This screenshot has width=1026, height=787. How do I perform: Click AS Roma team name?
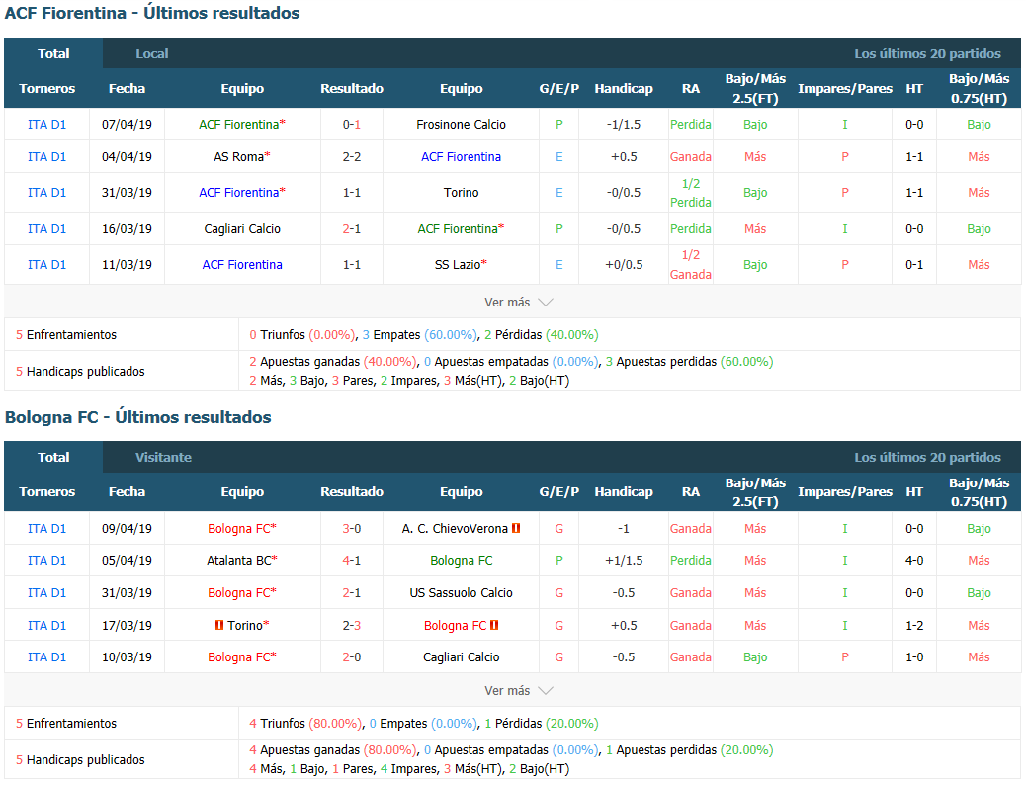[239, 156]
